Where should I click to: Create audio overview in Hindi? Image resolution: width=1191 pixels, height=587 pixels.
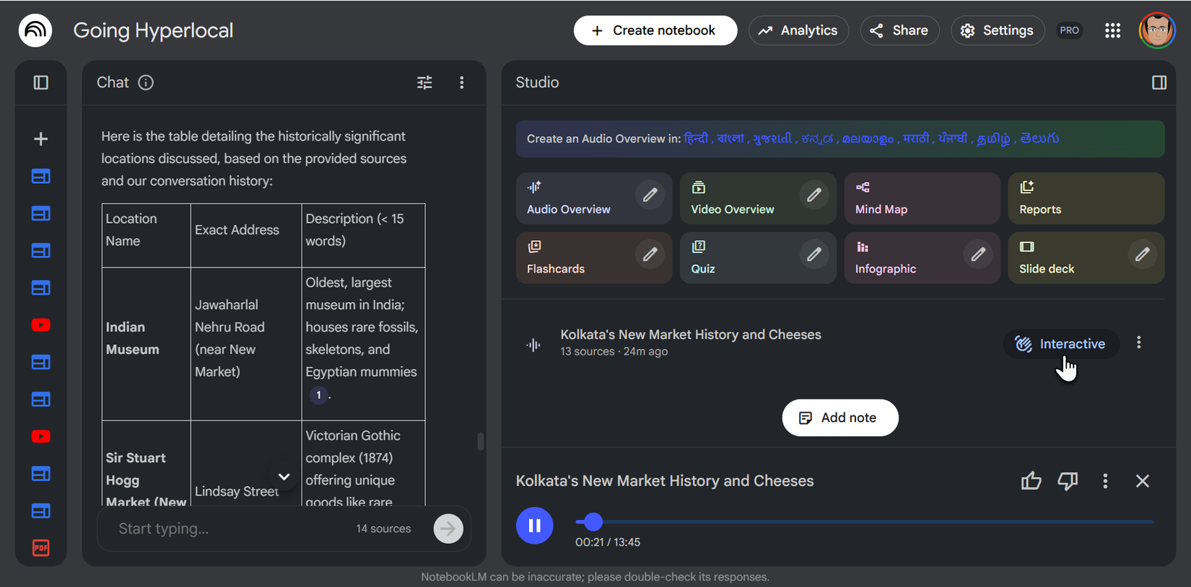(696, 138)
